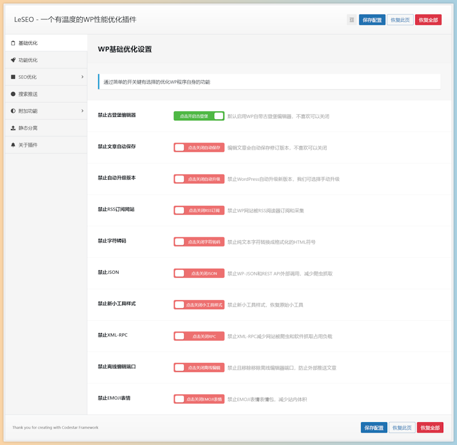Viewport: 457px width, 445px height.
Task: Click the LeSEO plugin title text
Action: click(x=75, y=19)
